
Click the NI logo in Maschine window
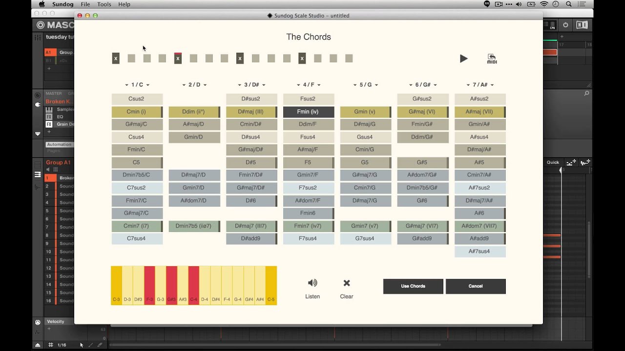(x=581, y=25)
